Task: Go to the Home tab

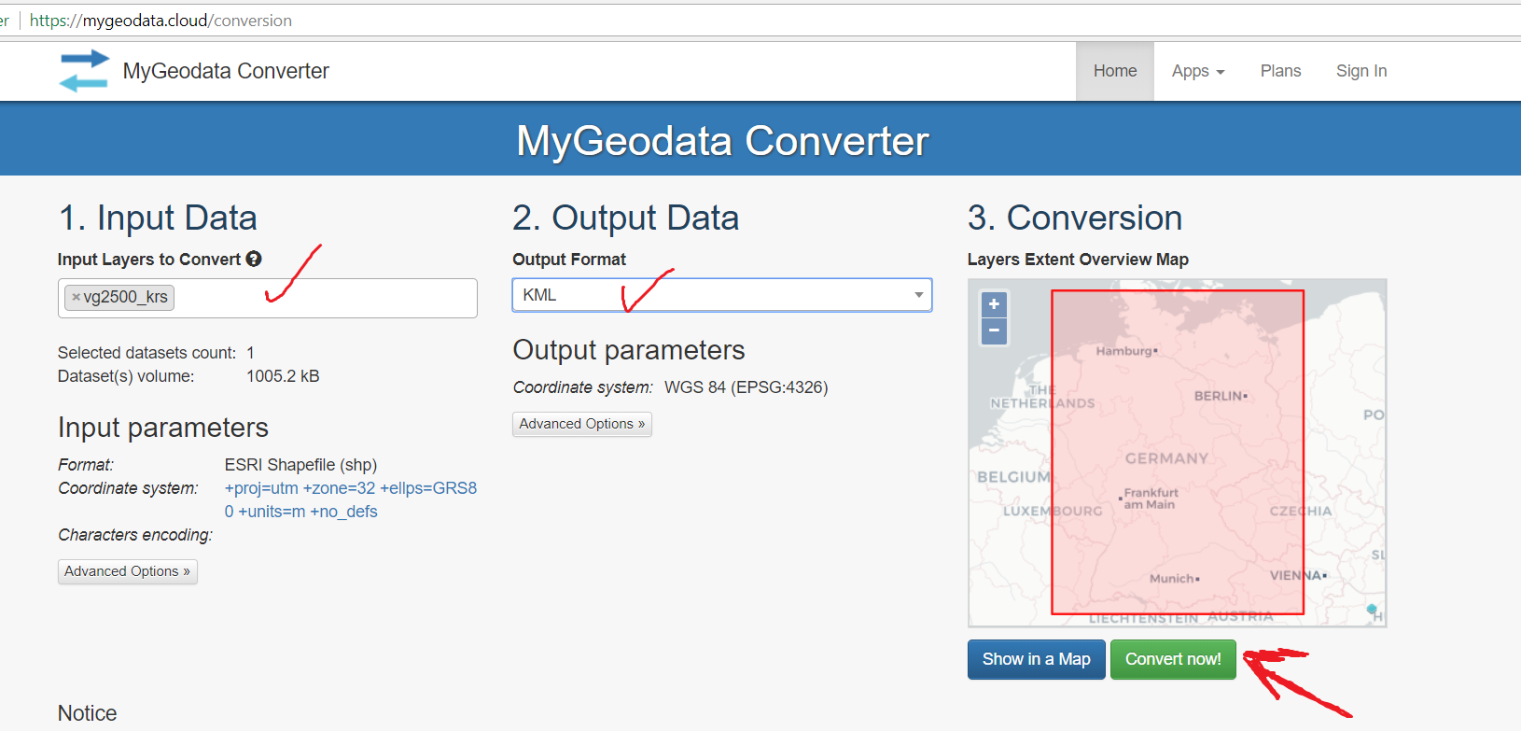Action: pyautogui.click(x=1114, y=71)
